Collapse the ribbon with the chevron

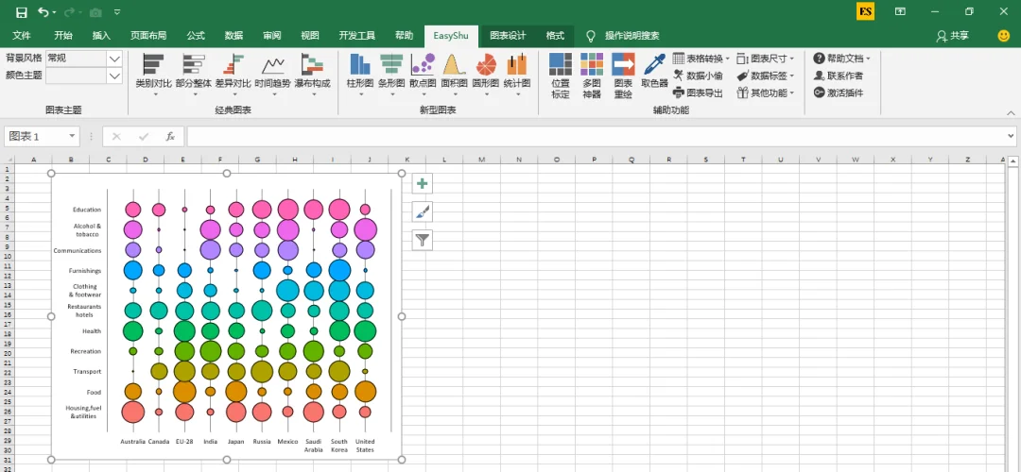1010,113
